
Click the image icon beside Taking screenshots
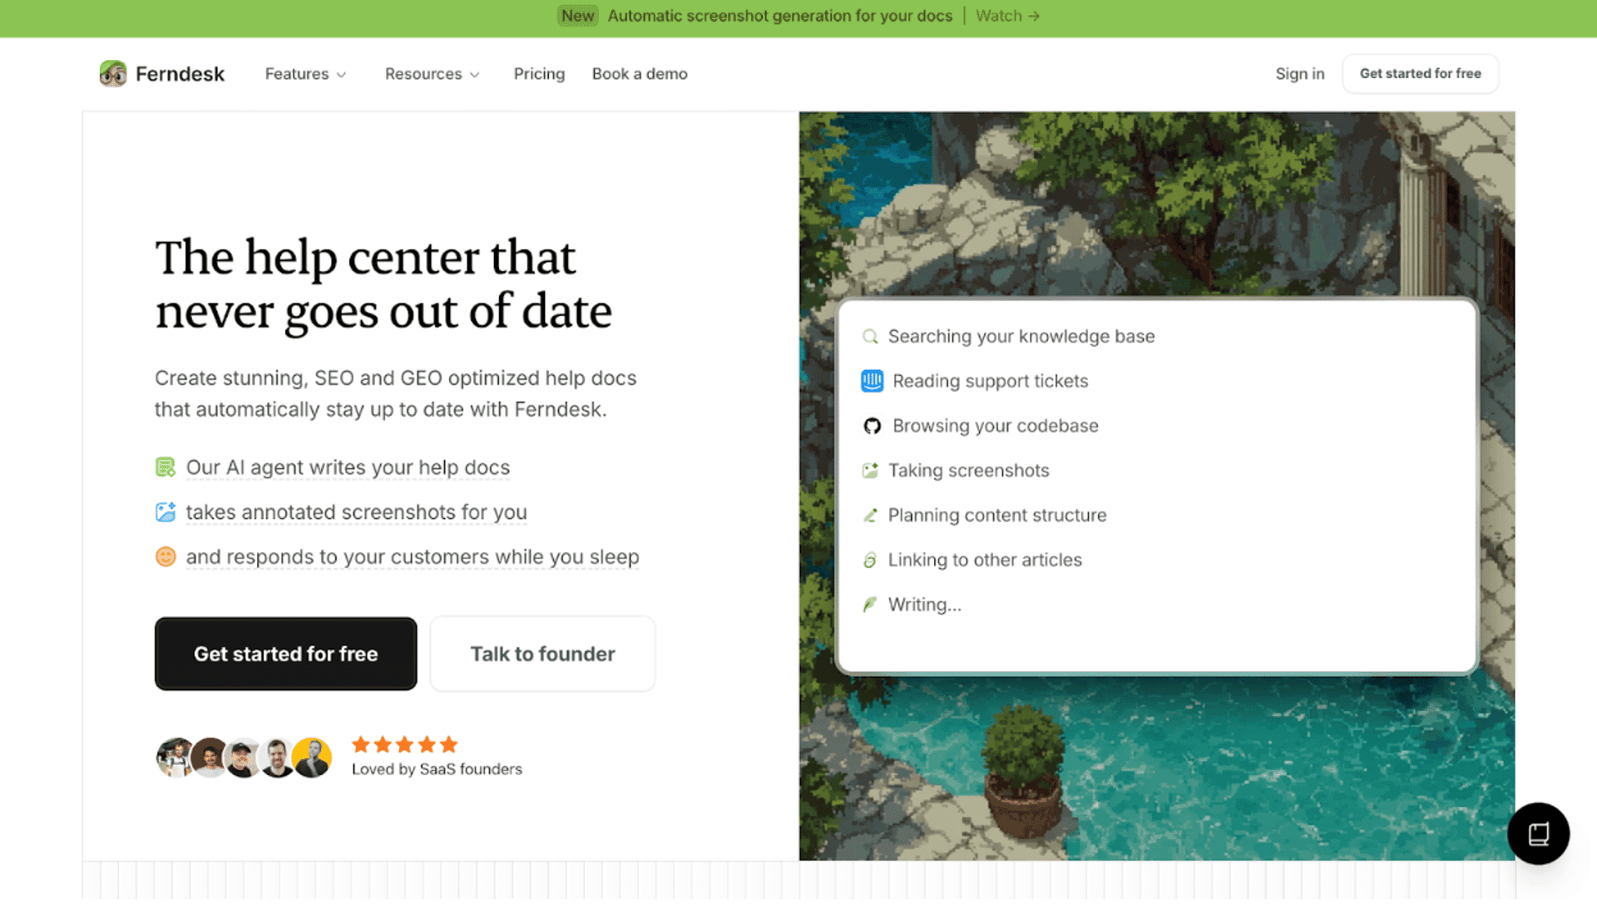coord(870,471)
